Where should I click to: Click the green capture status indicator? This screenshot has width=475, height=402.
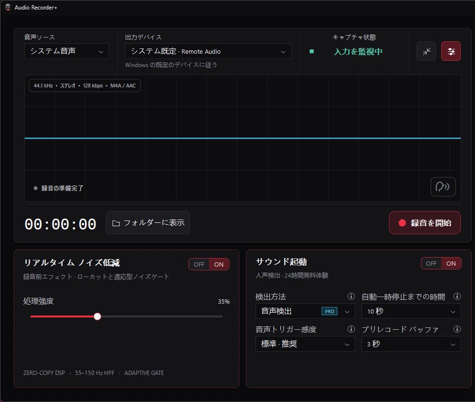click(312, 51)
